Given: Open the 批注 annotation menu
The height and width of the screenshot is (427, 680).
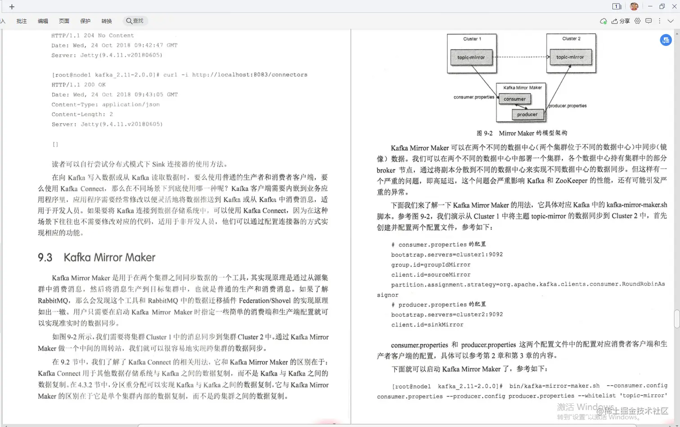Looking at the screenshot, I should [x=21, y=21].
